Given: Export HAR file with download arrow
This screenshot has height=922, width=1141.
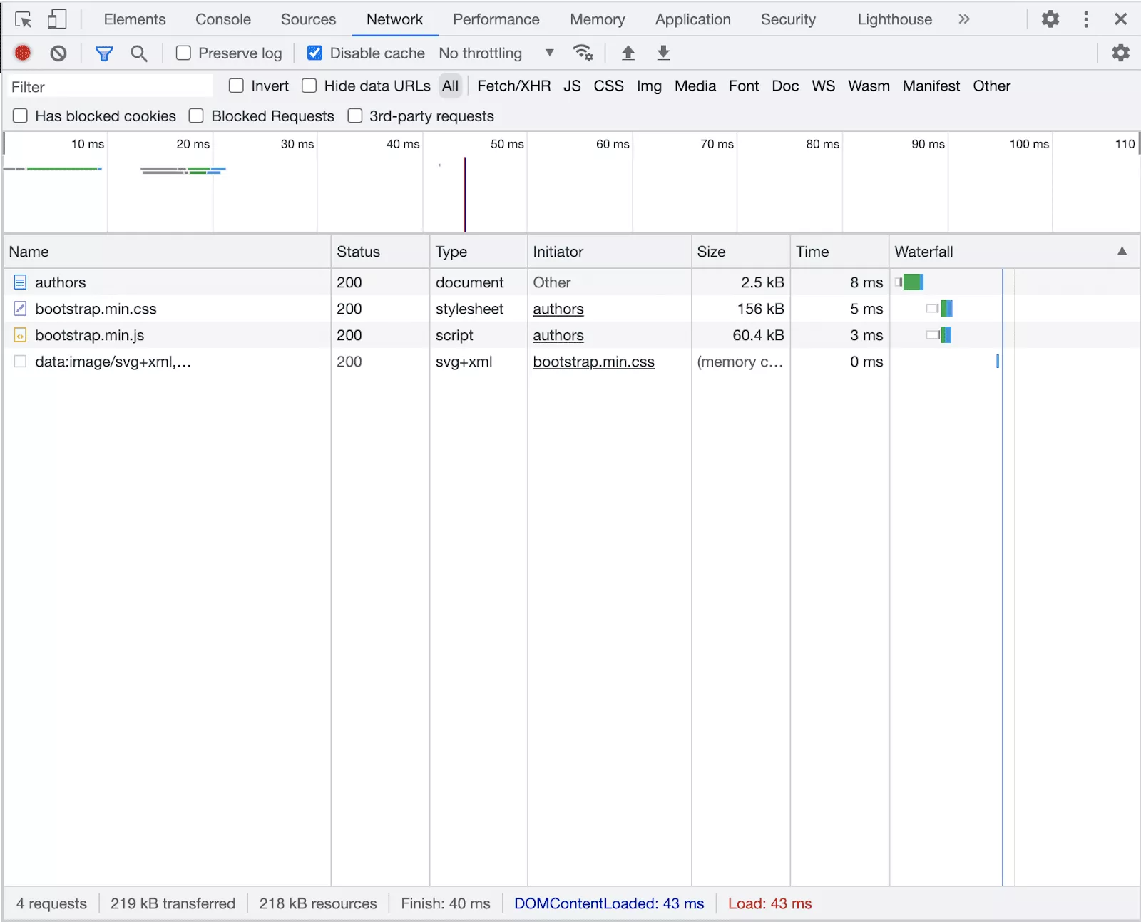Looking at the screenshot, I should coord(663,53).
